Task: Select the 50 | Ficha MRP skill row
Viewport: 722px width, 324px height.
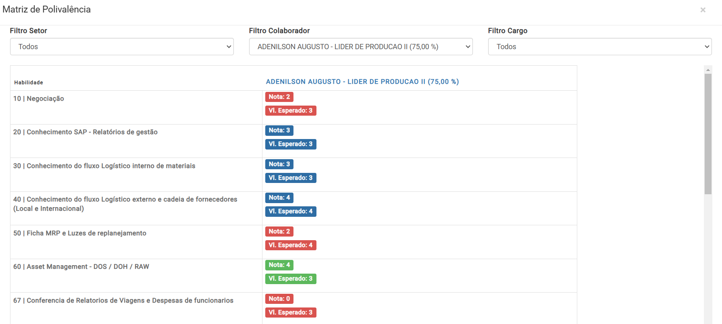Action: 80,233
